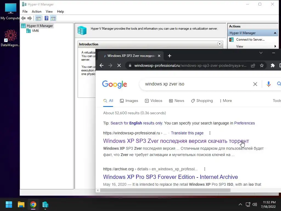Screen dimensions: 281x211
Task: Click Back arrow in Hyper-V Manager toolbar
Action: pos(23,18)
